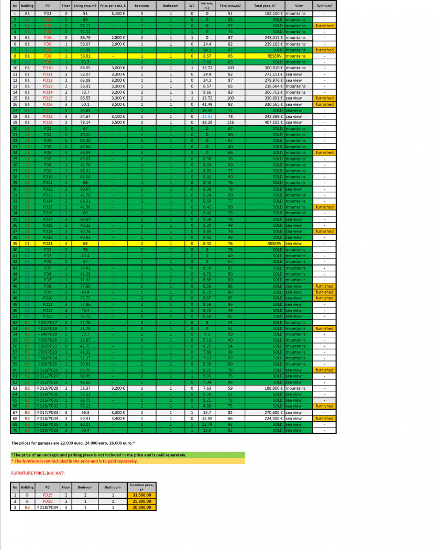This screenshot has width=440, height=550.
Task: Click the orange furniture not included note
Action: point(128,461)
